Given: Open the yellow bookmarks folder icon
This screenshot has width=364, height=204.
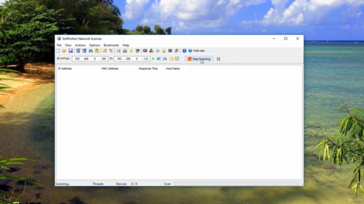Looking at the screenshot, I should coord(171,59).
